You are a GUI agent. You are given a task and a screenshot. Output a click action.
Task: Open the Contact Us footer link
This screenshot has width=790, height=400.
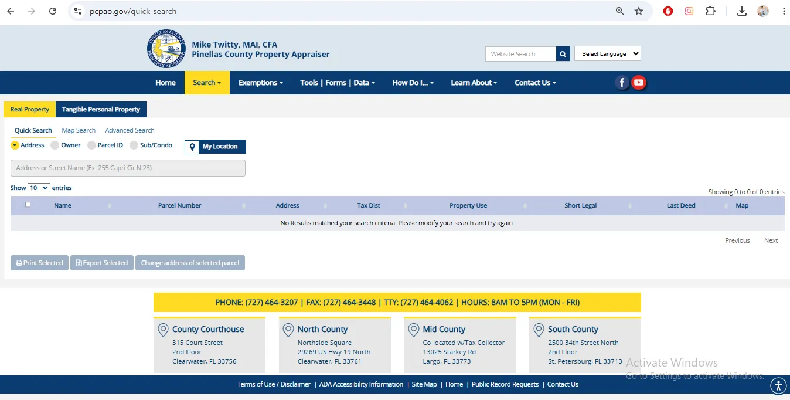563,384
